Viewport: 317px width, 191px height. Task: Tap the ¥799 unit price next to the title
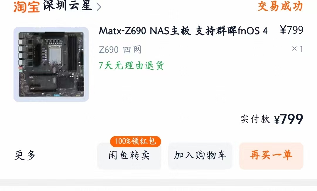point(291,30)
